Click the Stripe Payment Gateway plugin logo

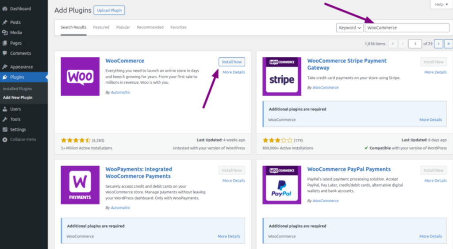[x=282, y=77]
